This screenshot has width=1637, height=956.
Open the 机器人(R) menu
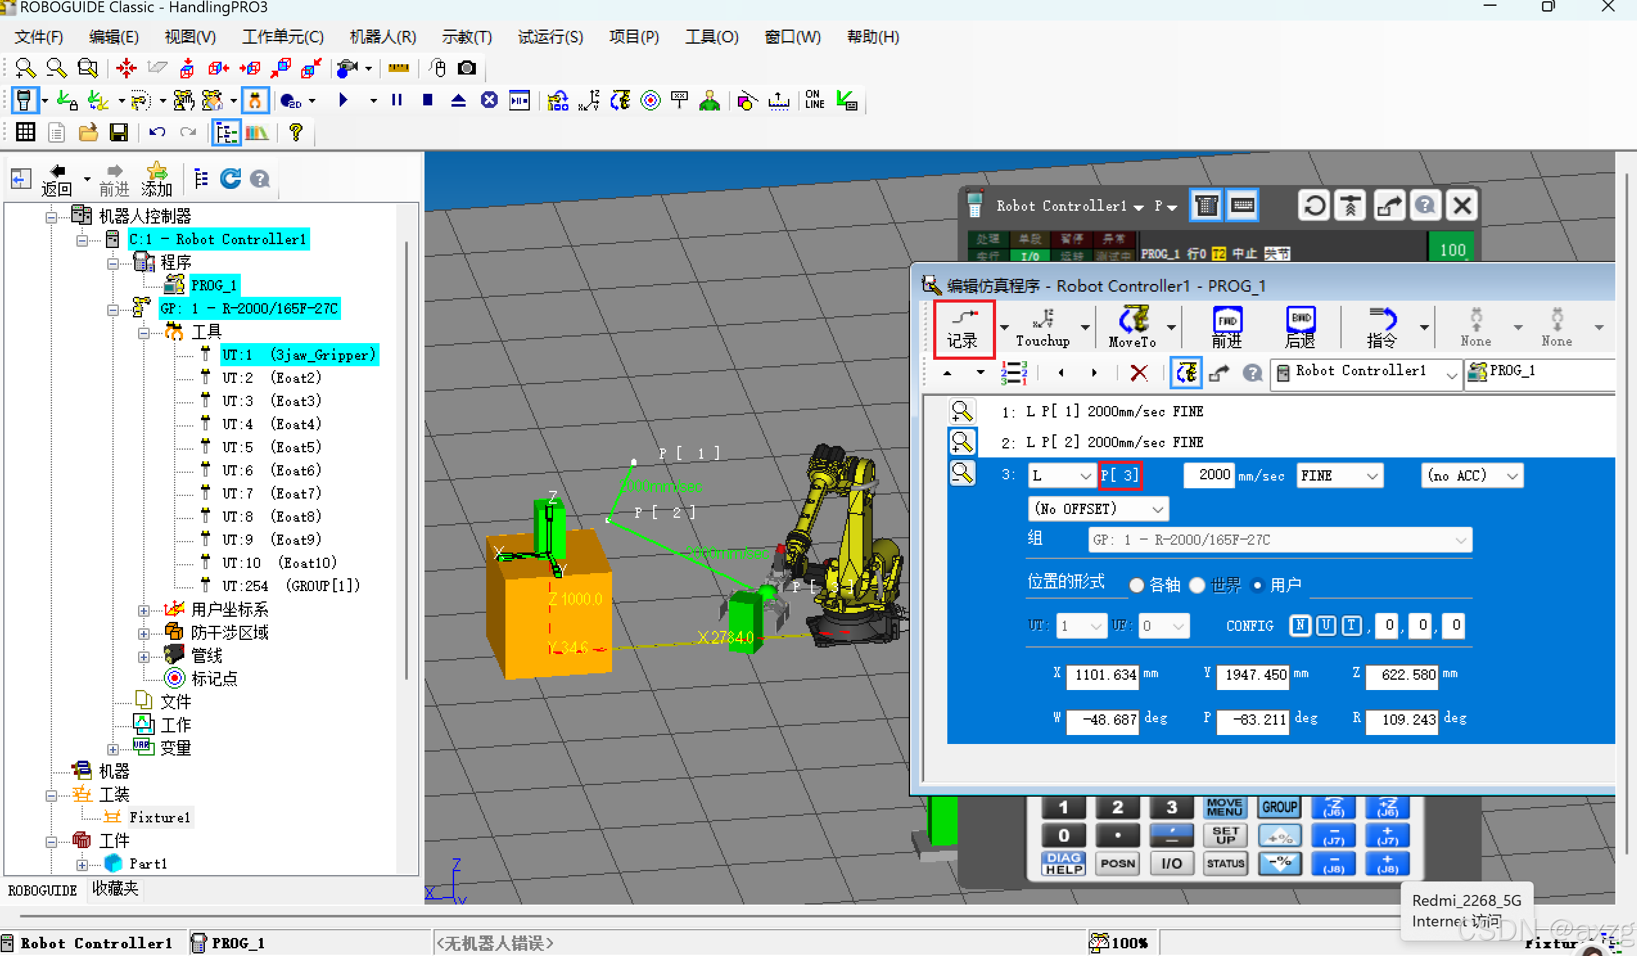[x=383, y=37]
